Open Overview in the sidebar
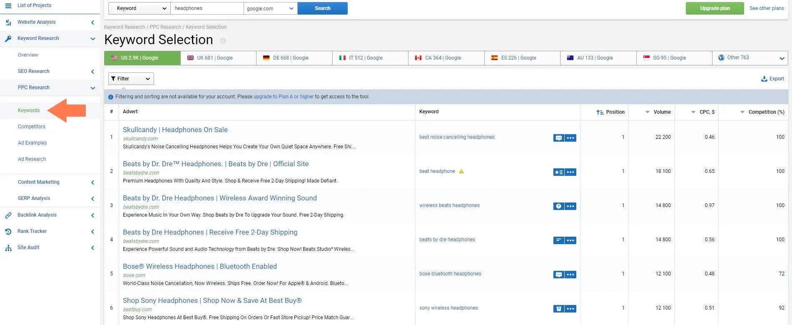792x325 pixels. point(28,55)
